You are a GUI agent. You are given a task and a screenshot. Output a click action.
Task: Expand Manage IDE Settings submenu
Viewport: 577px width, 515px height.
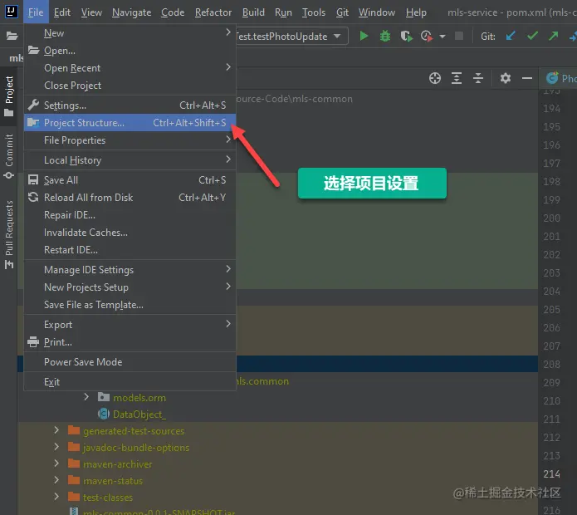point(130,270)
